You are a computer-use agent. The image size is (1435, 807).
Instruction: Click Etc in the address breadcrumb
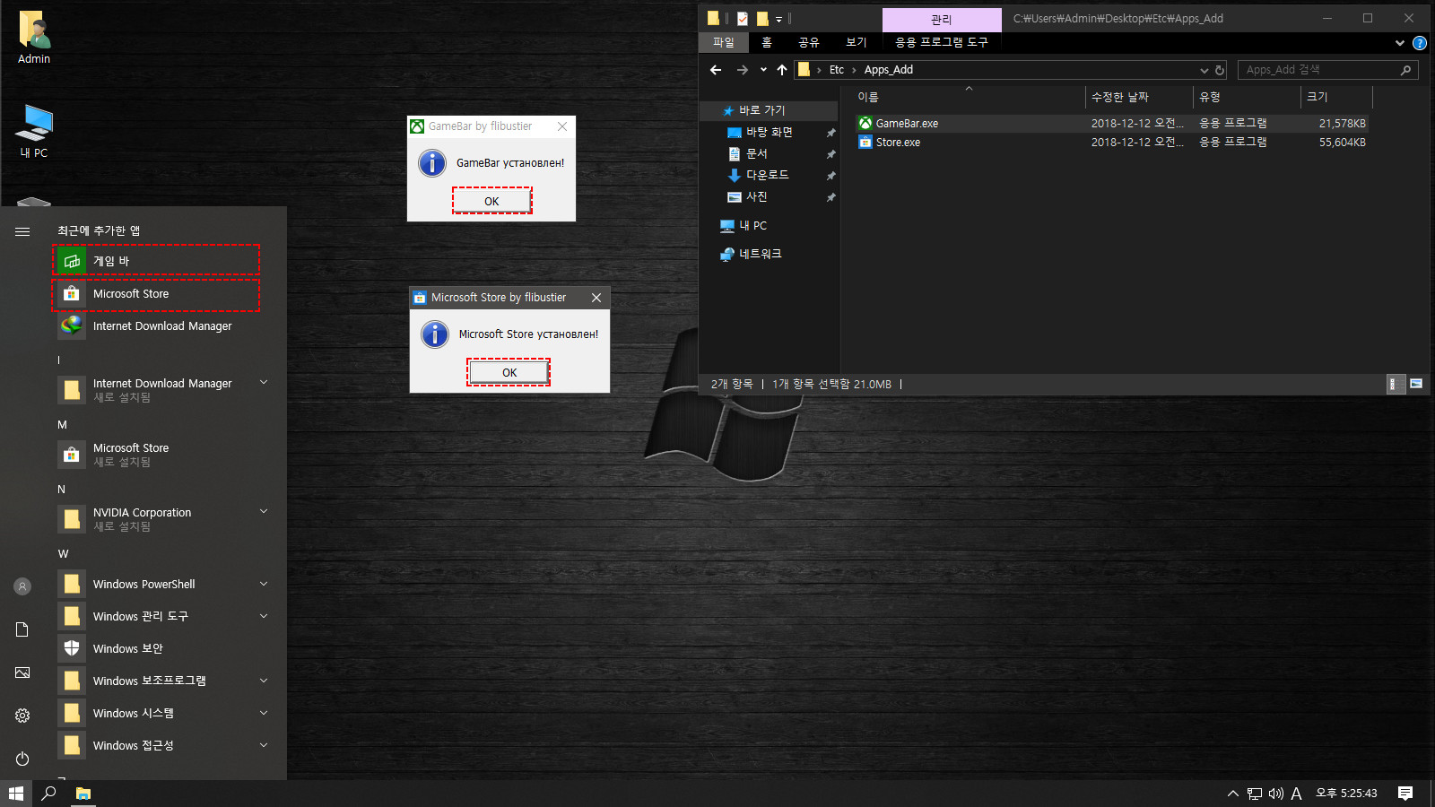click(x=837, y=70)
